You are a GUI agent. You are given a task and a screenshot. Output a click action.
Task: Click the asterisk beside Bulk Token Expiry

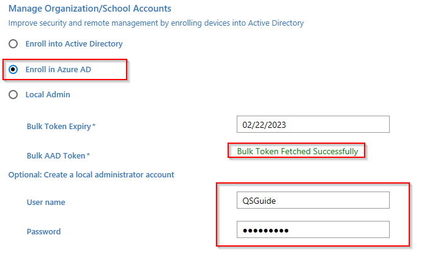94,125
